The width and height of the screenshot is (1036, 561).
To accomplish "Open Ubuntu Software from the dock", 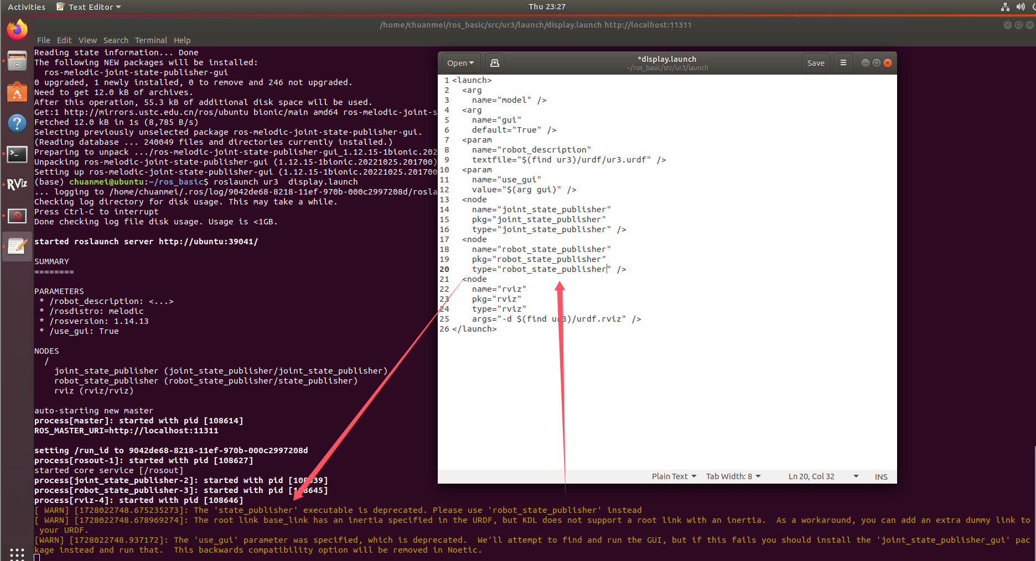I will pos(17,92).
